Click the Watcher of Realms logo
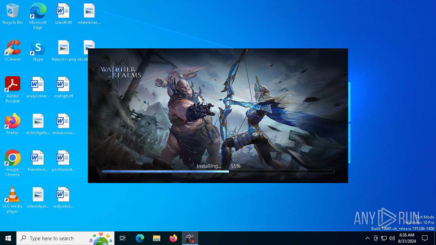 [121, 72]
